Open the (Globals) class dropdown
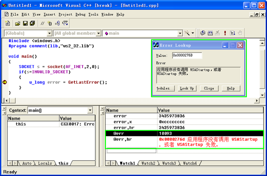The height and width of the screenshot is (176, 267). pos(49,33)
